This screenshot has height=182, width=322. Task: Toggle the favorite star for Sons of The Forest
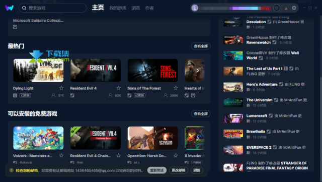[176, 88]
